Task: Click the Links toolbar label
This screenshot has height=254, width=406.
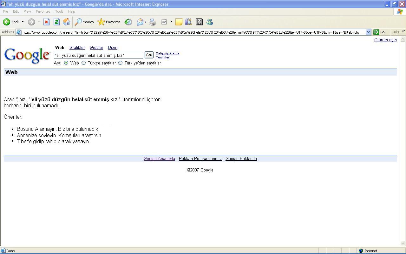Action: pyautogui.click(x=395, y=32)
